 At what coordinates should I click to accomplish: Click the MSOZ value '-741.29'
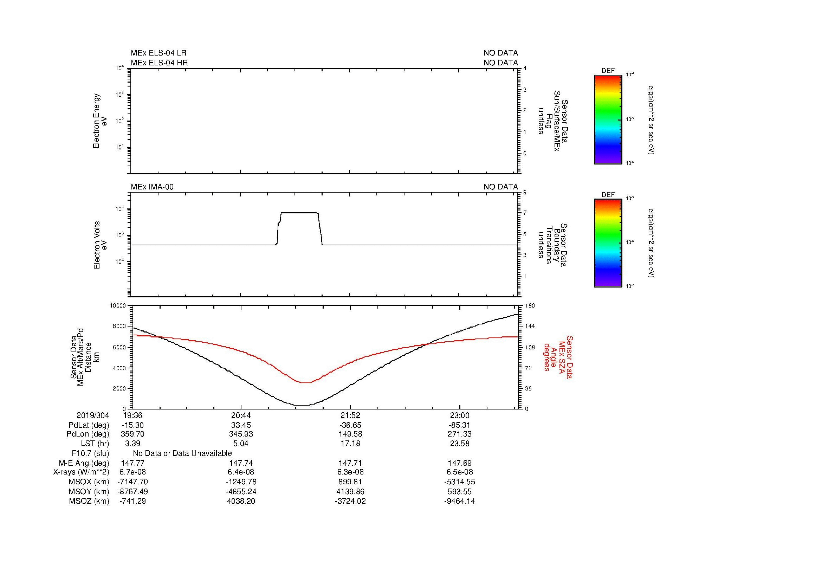point(132,501)
